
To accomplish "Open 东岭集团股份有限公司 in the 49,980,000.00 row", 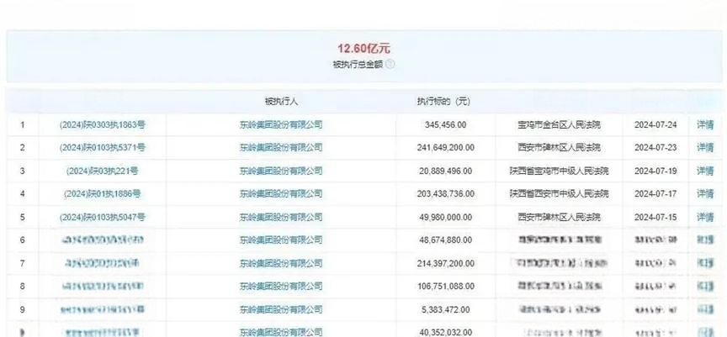I will tap(281, 217).
